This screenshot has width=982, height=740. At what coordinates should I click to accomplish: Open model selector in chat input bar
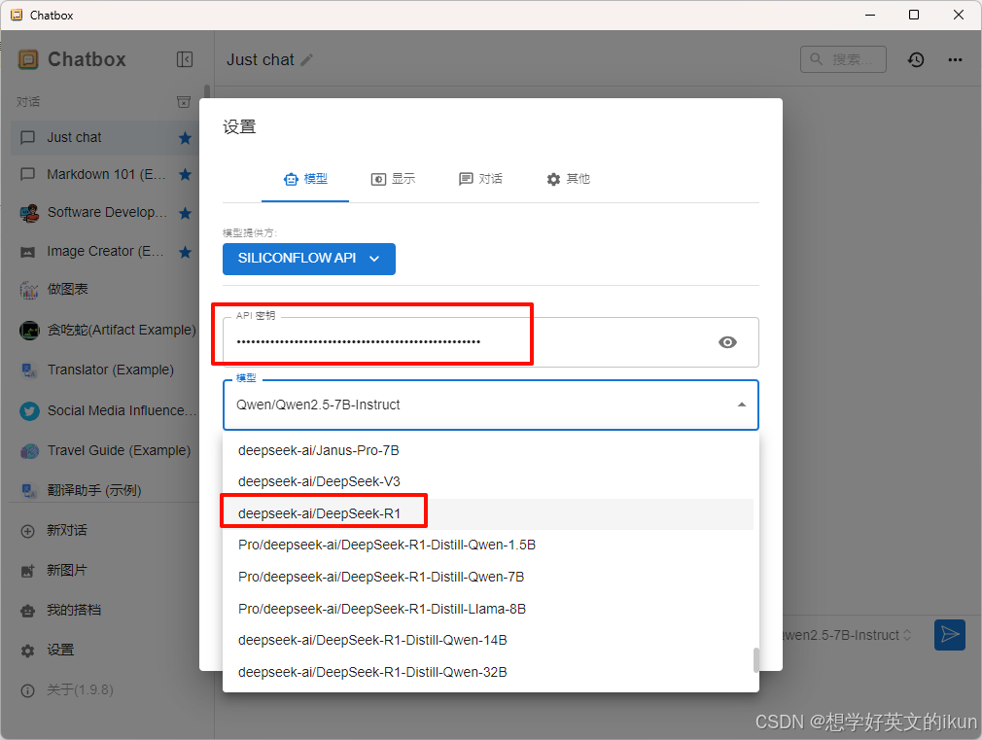tap(849, 635)
